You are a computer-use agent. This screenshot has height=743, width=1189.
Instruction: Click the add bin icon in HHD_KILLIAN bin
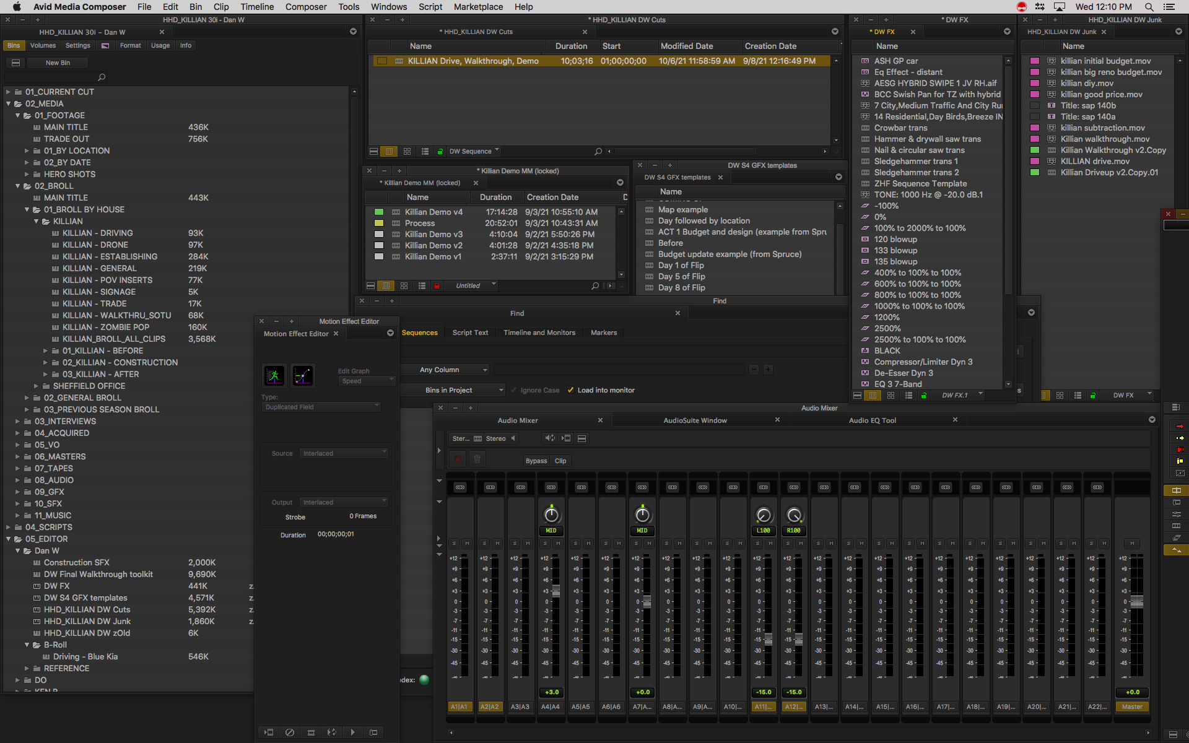pos(58,62)
